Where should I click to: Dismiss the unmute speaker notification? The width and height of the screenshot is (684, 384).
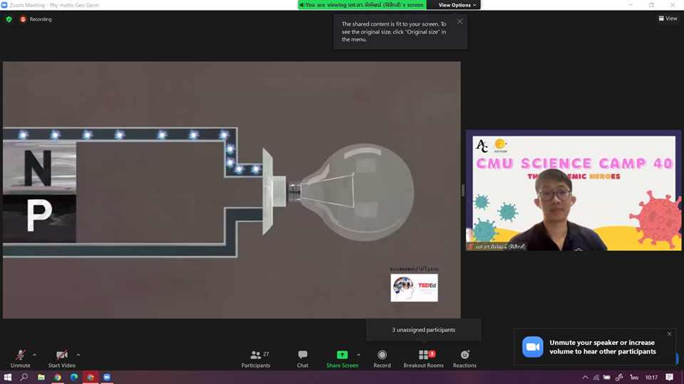[669, 334]
